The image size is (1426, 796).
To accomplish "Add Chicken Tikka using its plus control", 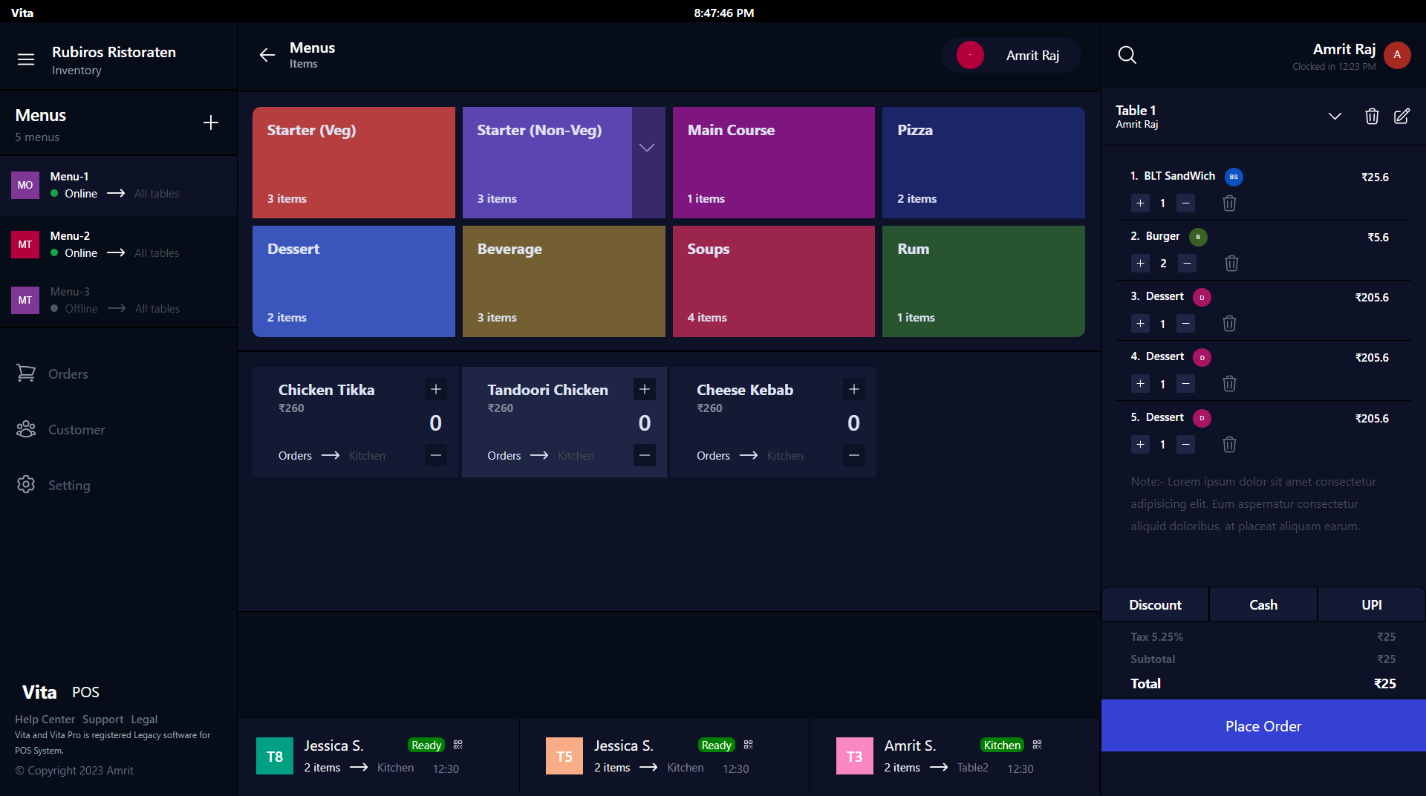I will point(436,388).
